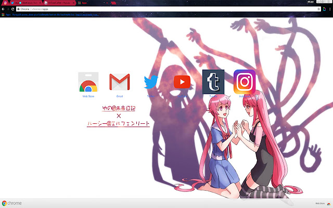
Task: Close the third browser tab
Action: [x=74, y=3]
